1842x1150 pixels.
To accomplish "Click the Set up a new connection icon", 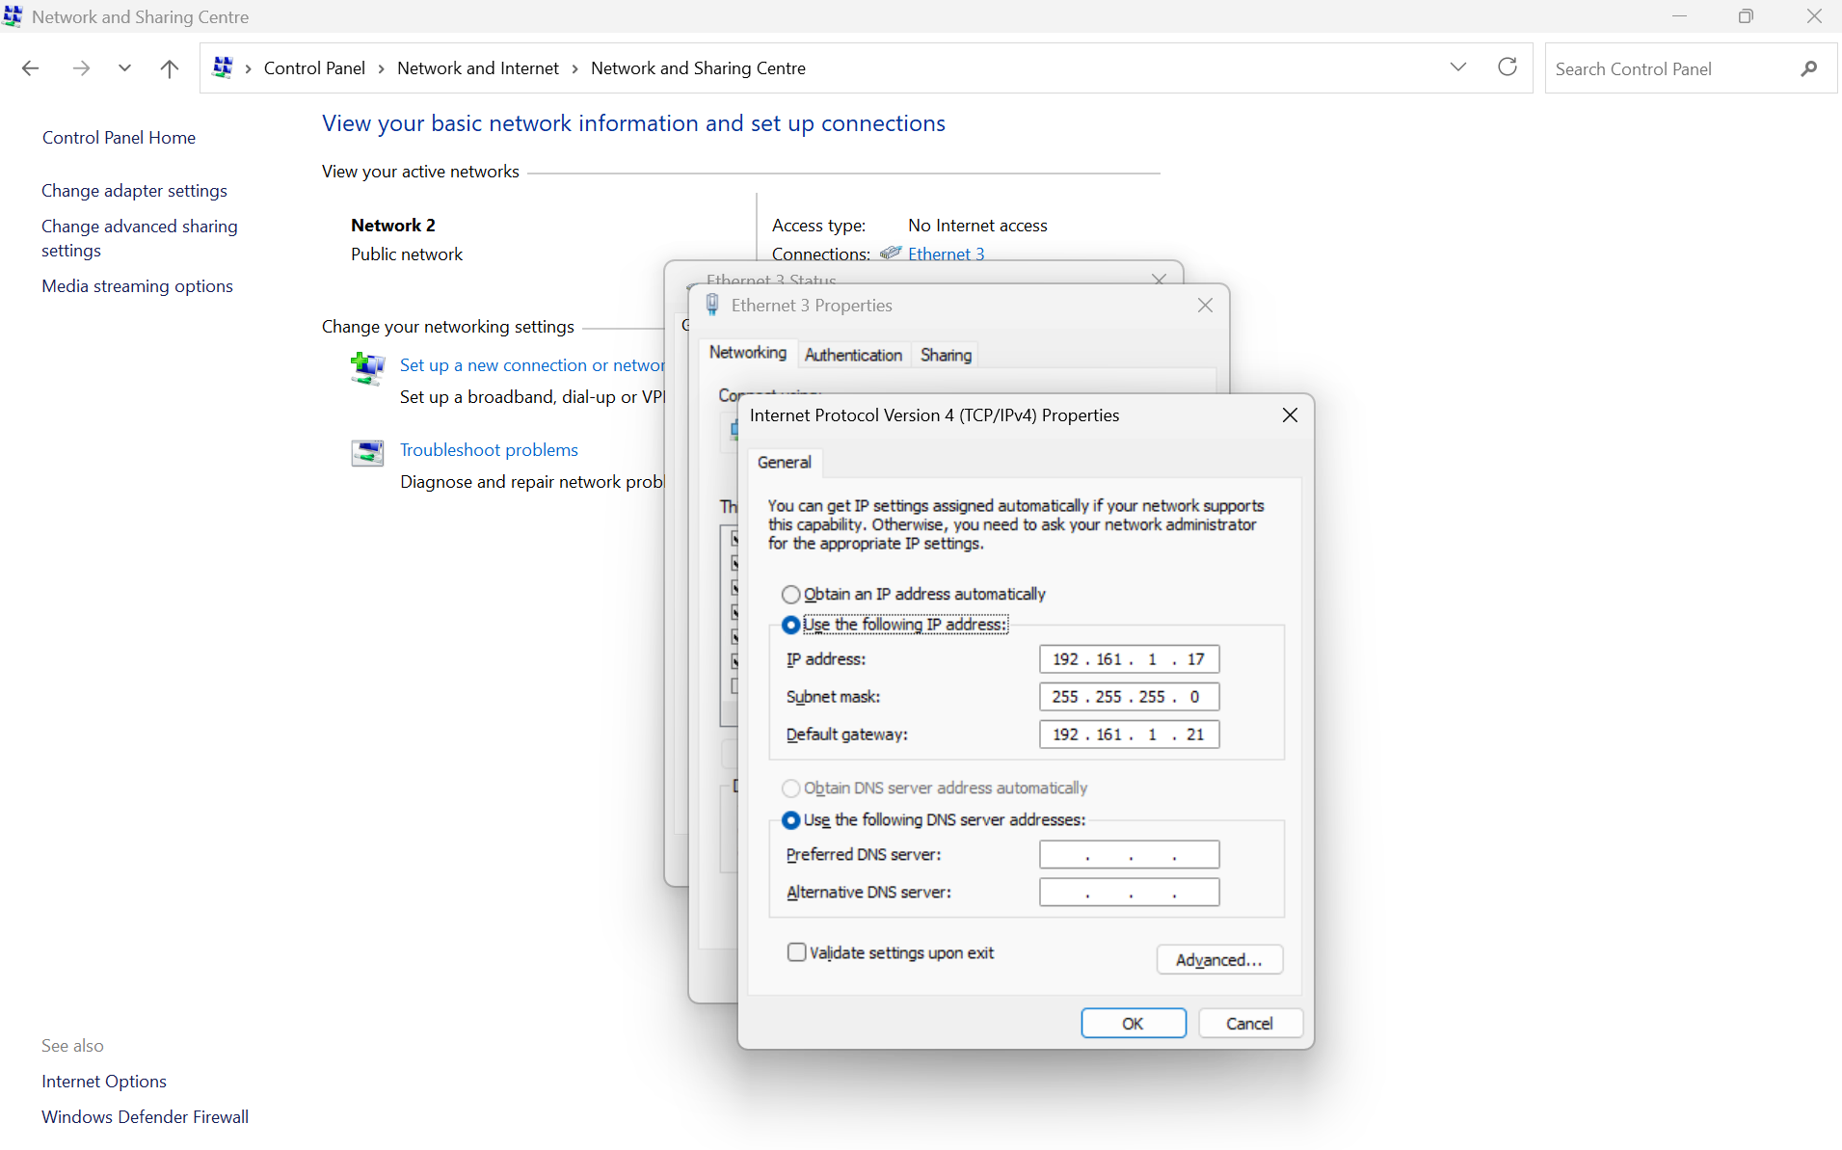I will click(367, 368).
